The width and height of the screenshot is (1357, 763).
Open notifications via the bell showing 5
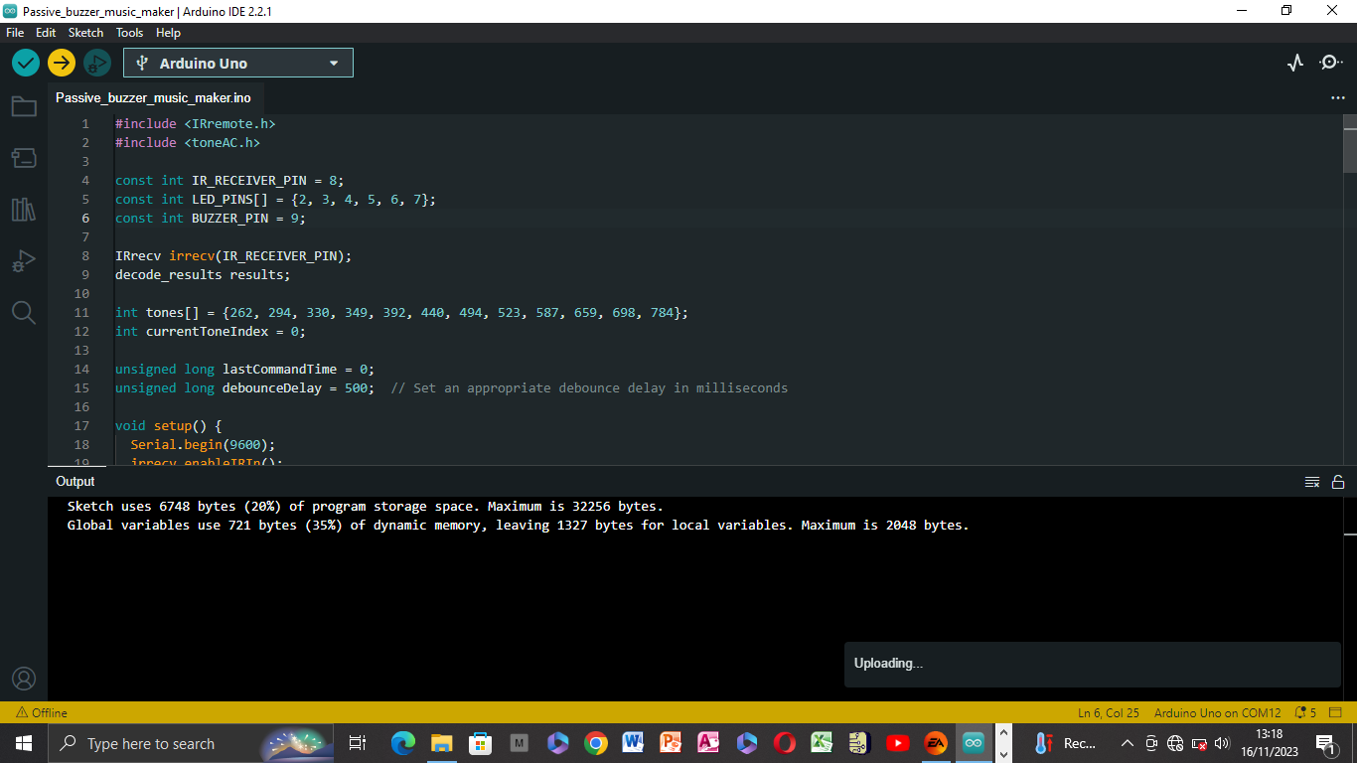[x=1304, y=712]
